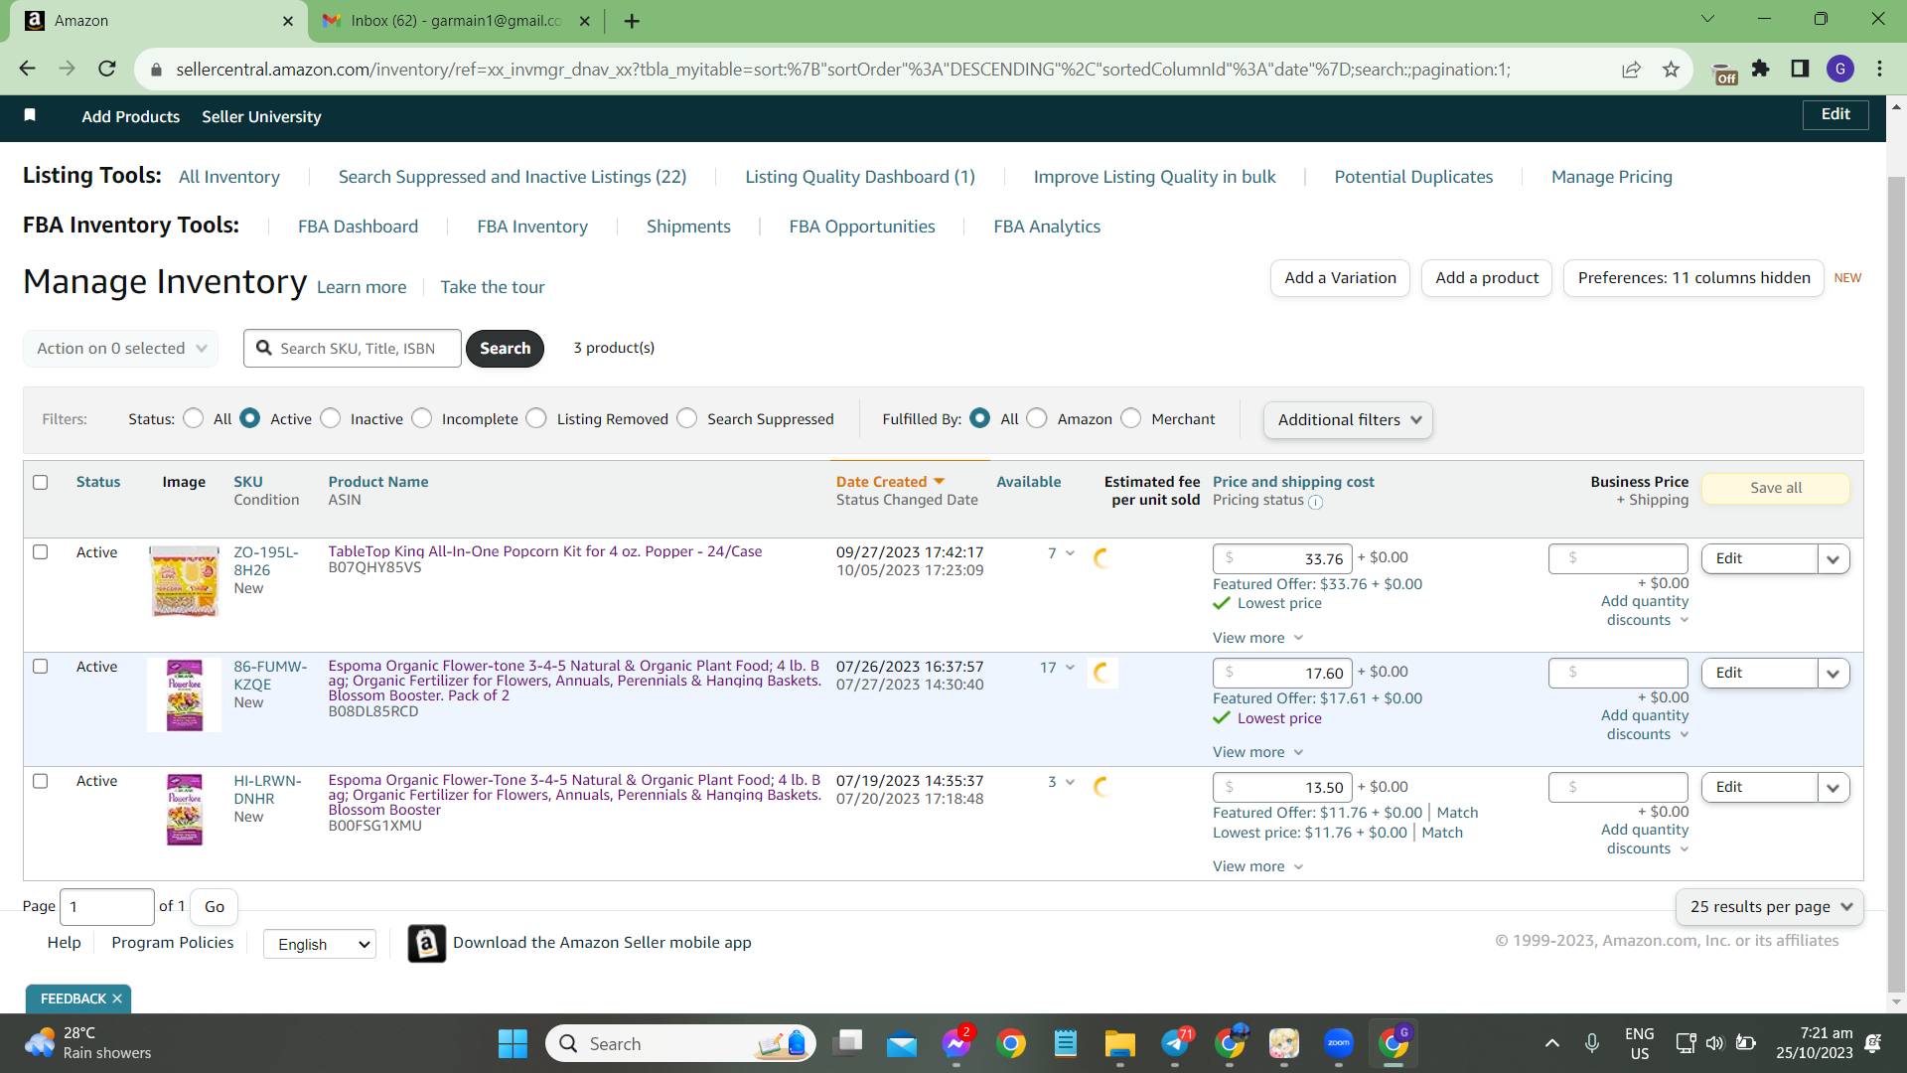Screen dimensions: 1907x1073
Task: Open the Manage Pricing listing tool
Action: pos(1612,177)
